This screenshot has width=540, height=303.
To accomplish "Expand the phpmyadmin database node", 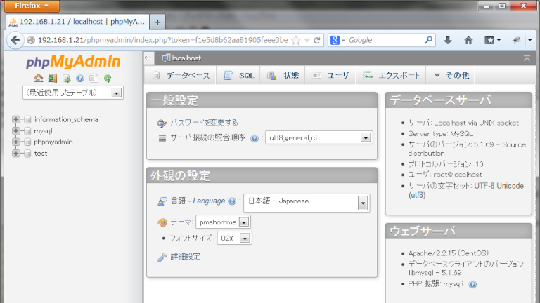I will click(16, 142).
